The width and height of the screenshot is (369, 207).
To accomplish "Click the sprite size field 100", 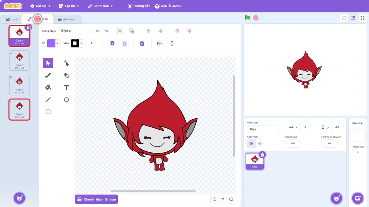I will click(x=293, y=144).
